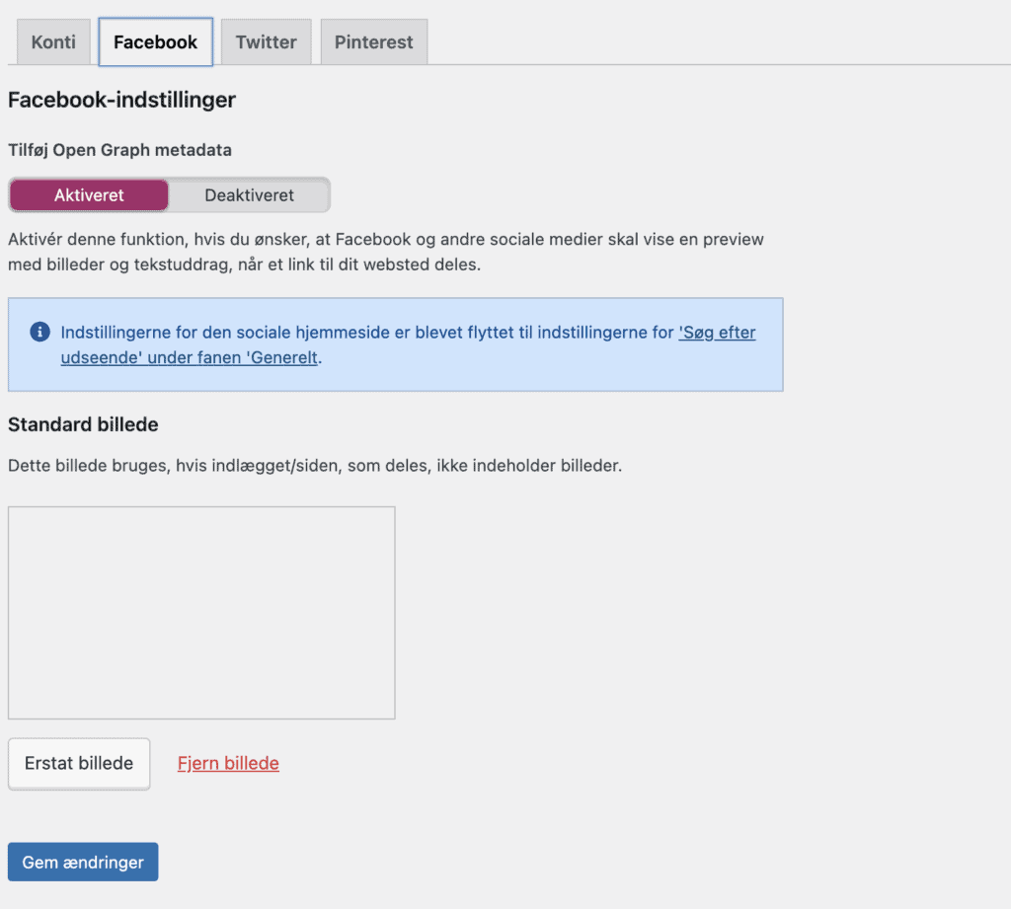The width and height of the screenshot is (1011, 909).
Task: Open the 'Søg efter udseende' settings link
Action: (408, 344)
